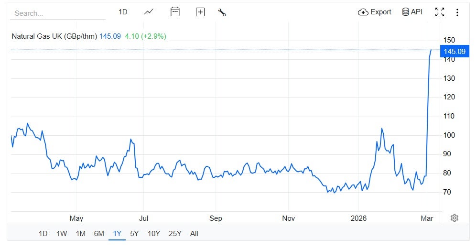Image resolution: width=476 pixels, height=249 pixels.
Task: Select the 25Y range tab
Action: coord(175,234)
